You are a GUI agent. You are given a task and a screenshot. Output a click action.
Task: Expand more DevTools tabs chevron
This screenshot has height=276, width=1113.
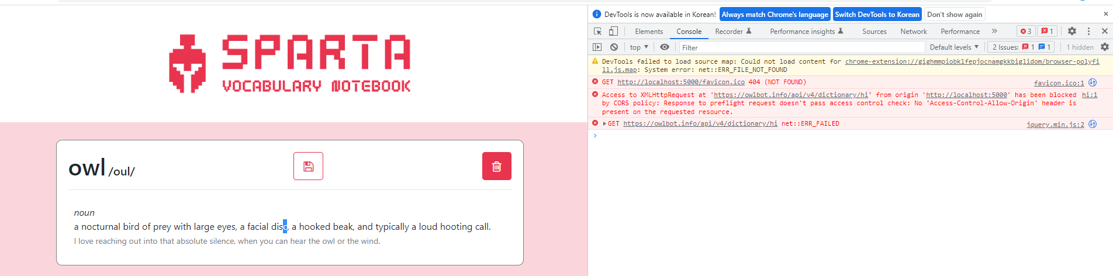tap(994, 31)
